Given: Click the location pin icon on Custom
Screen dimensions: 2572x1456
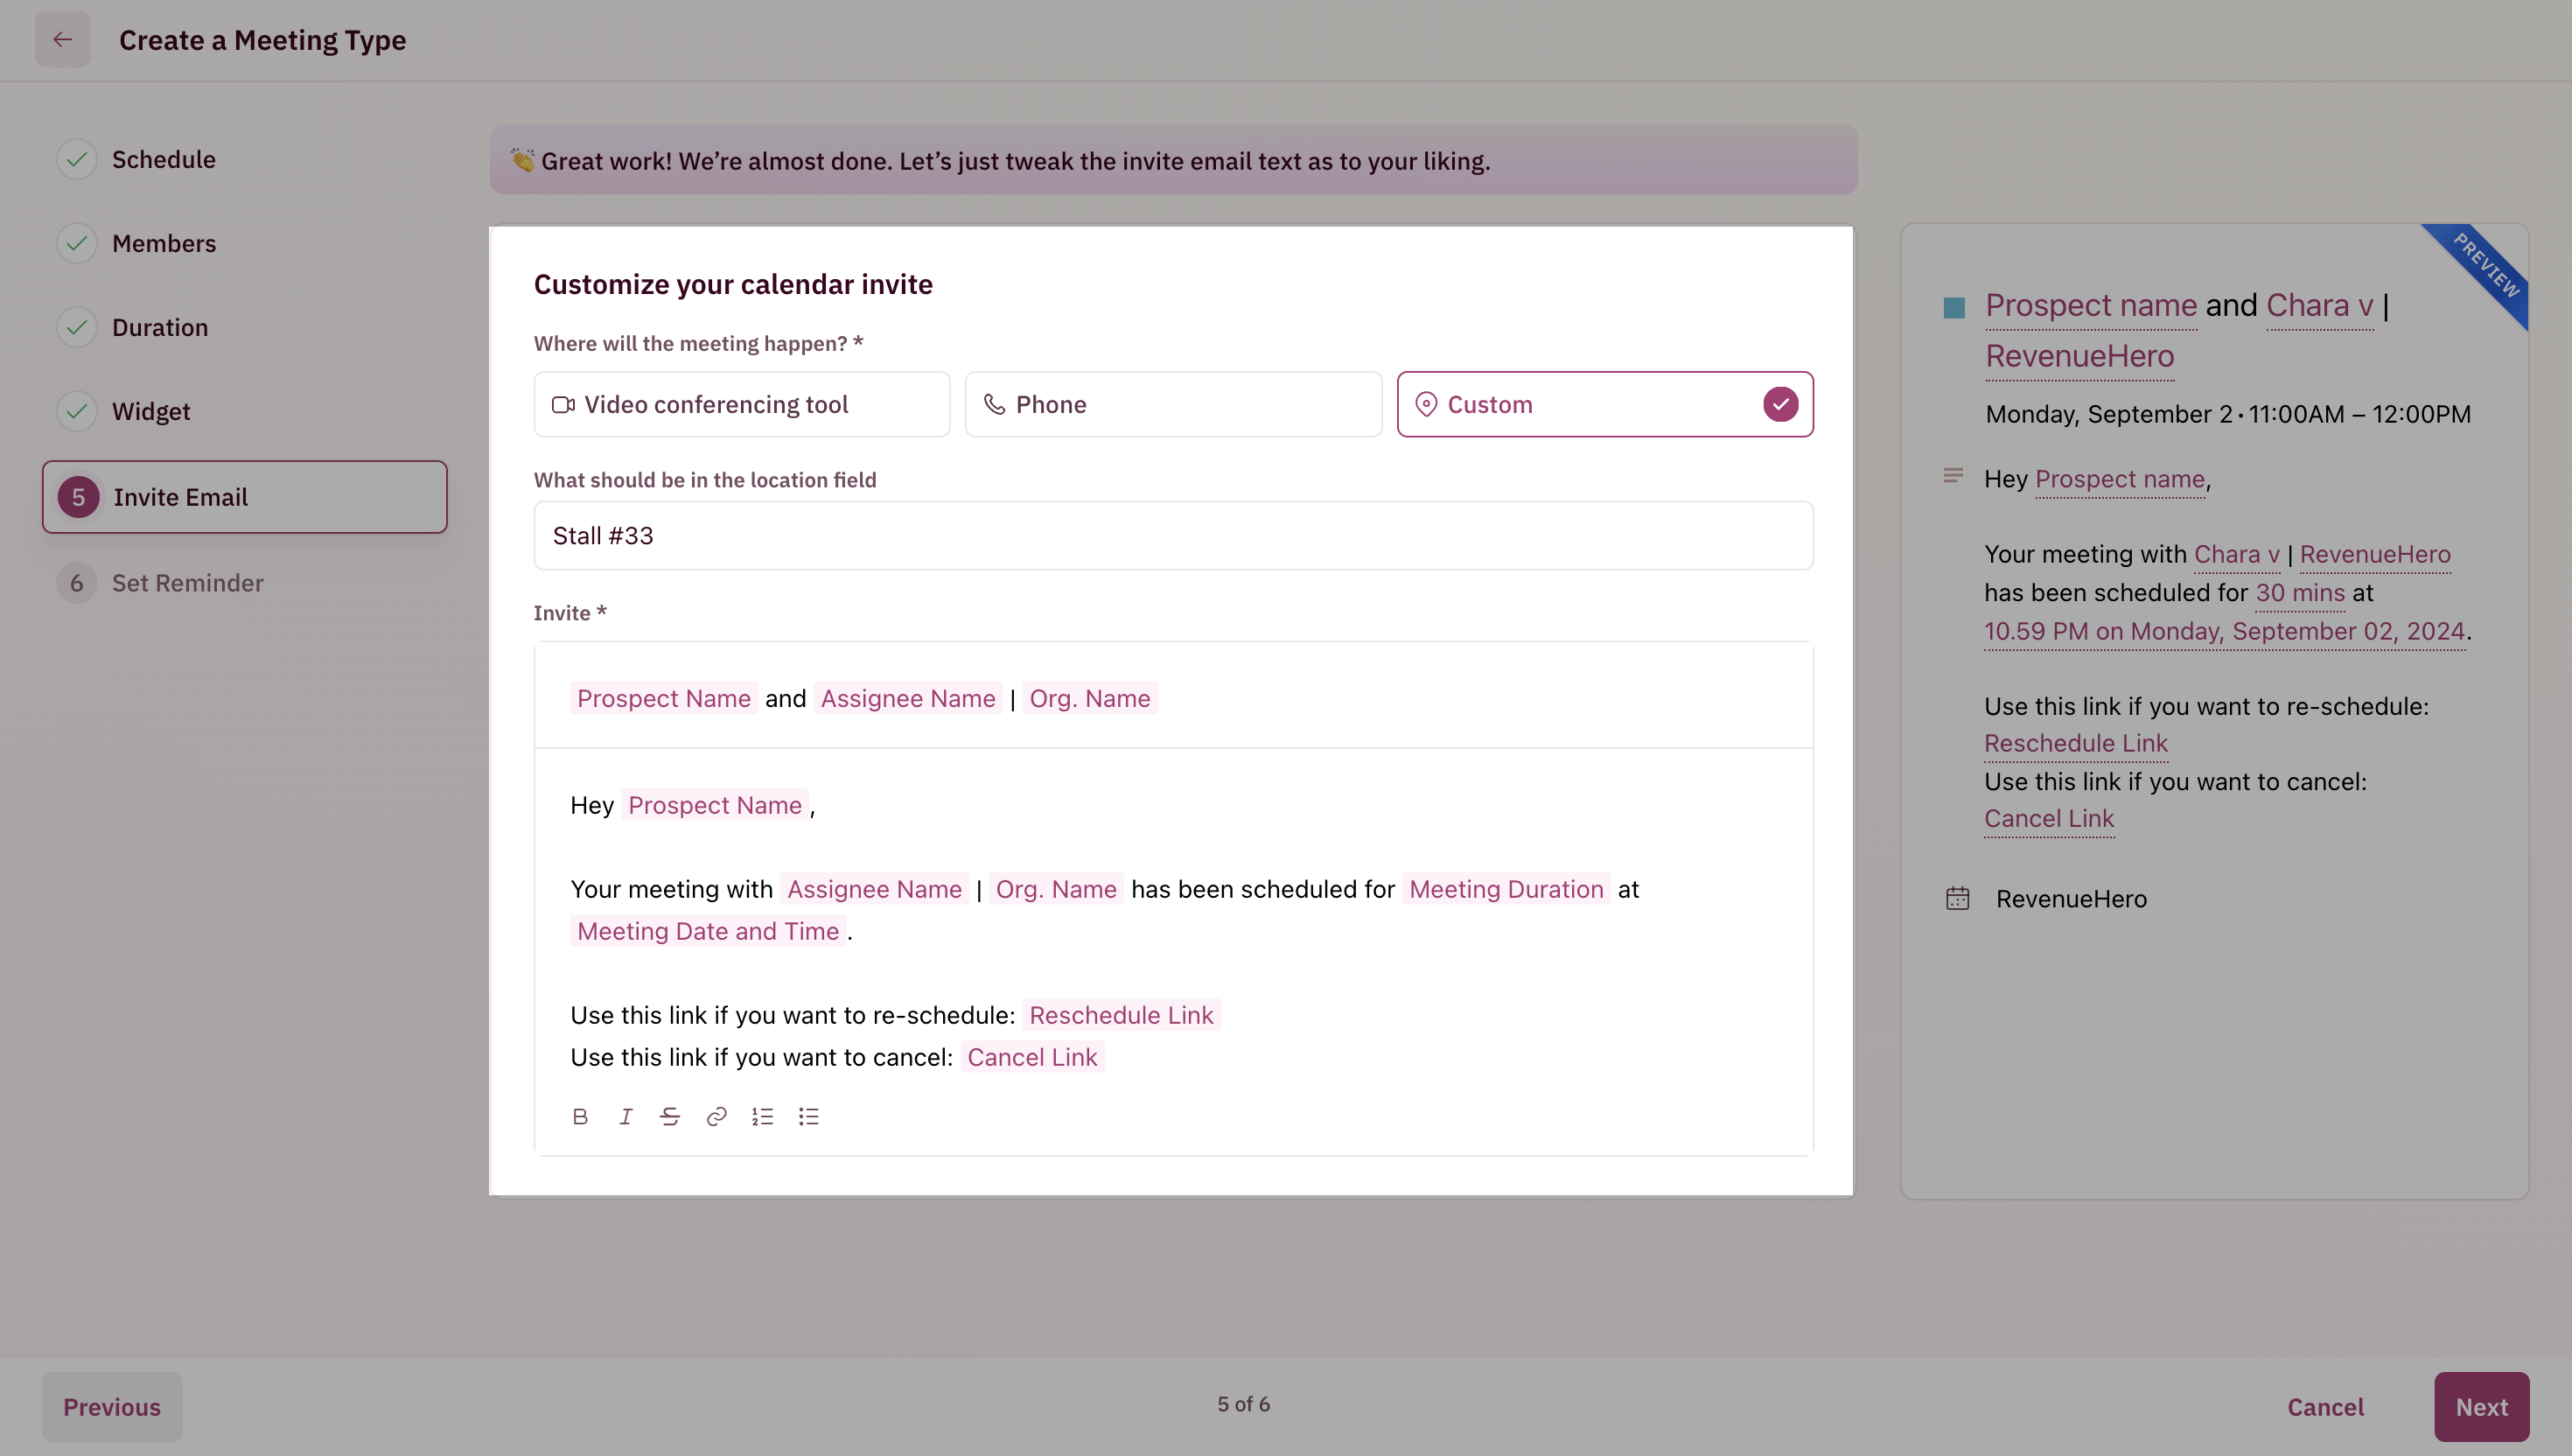Looking at the screenshot, I should [x=1427, y=405].
